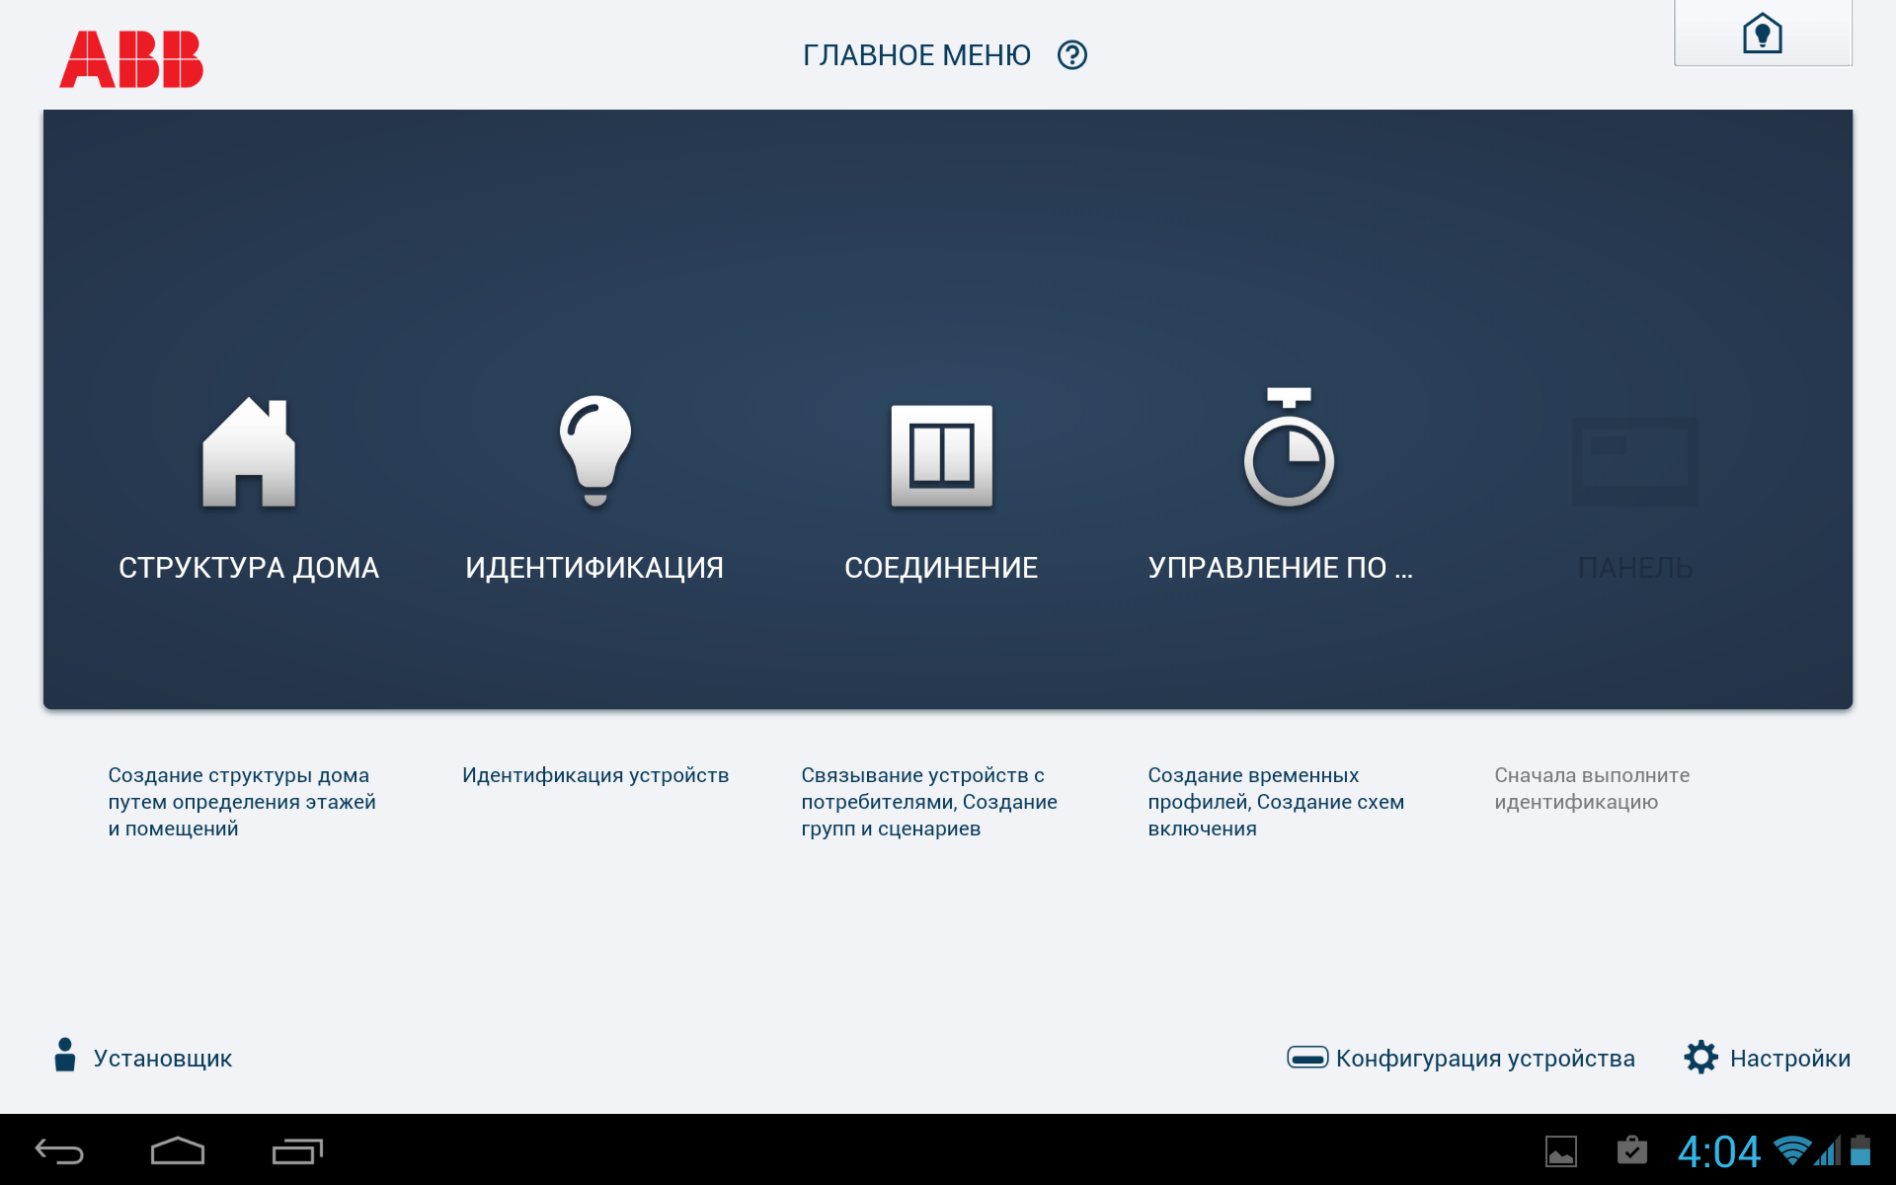The width and height of the screenshot is (1896, 1185).
Task: Tap the Android home button
Action: click(178, 1151)
